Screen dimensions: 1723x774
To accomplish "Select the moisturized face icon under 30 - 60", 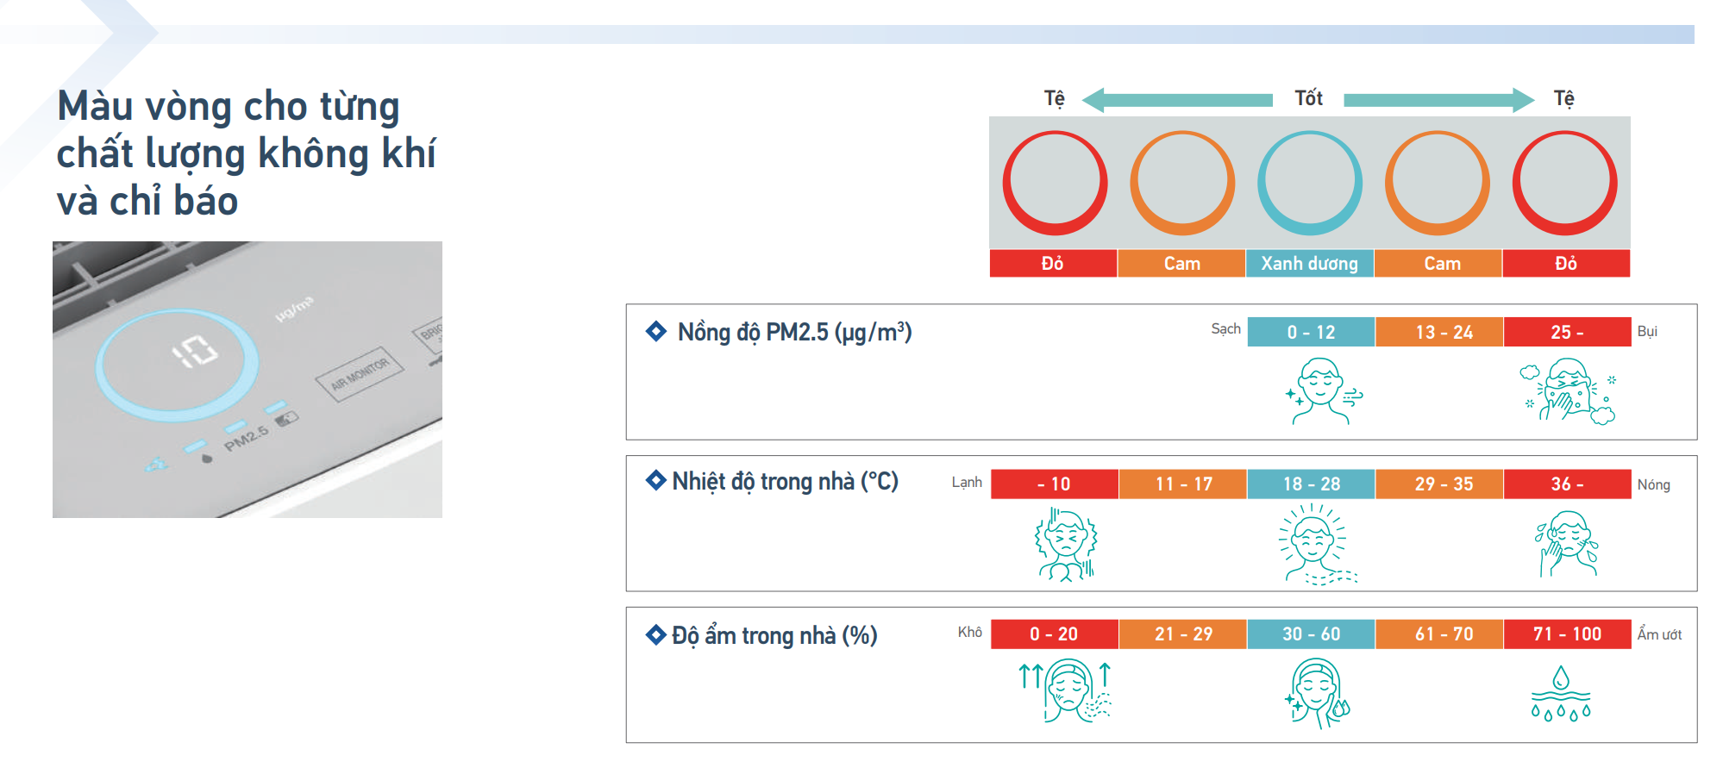I will pyautogui.click(x=1316, y=693).
